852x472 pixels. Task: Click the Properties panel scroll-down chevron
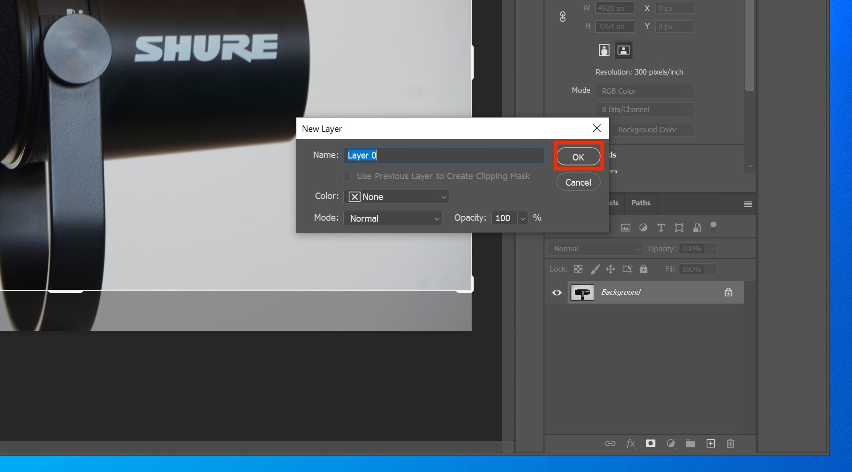[x=750, y=166]
